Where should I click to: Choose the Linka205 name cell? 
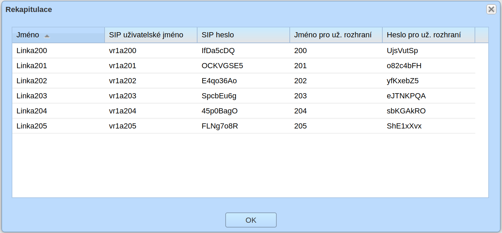pyautogui.click(x=32, y=126)
